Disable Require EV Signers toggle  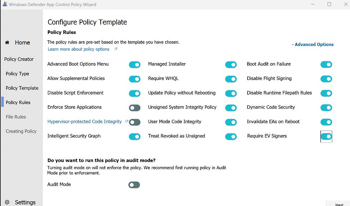(x=326, y=136)
